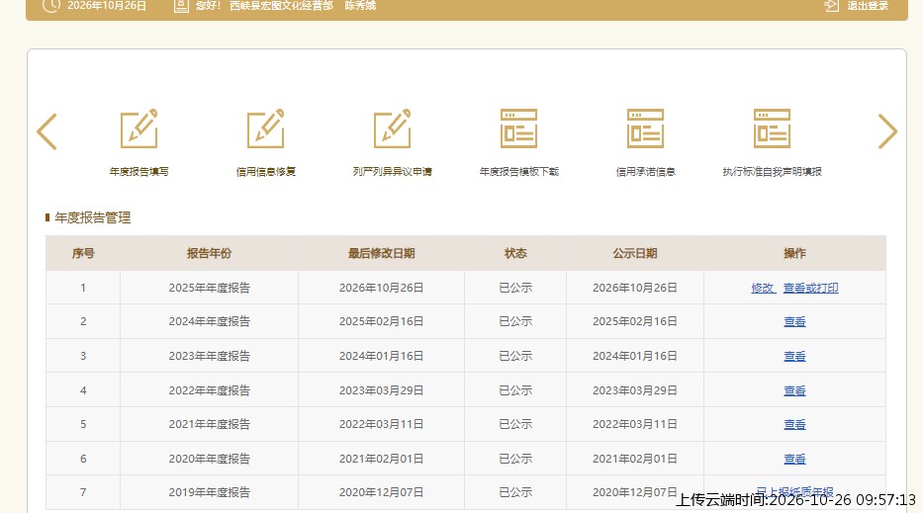Click the 2024年年度报告 cell
This screenshot has height=513, width=923.
209,321
